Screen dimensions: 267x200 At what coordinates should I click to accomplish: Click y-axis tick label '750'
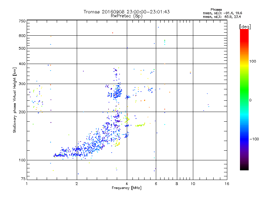click(22, 21)
